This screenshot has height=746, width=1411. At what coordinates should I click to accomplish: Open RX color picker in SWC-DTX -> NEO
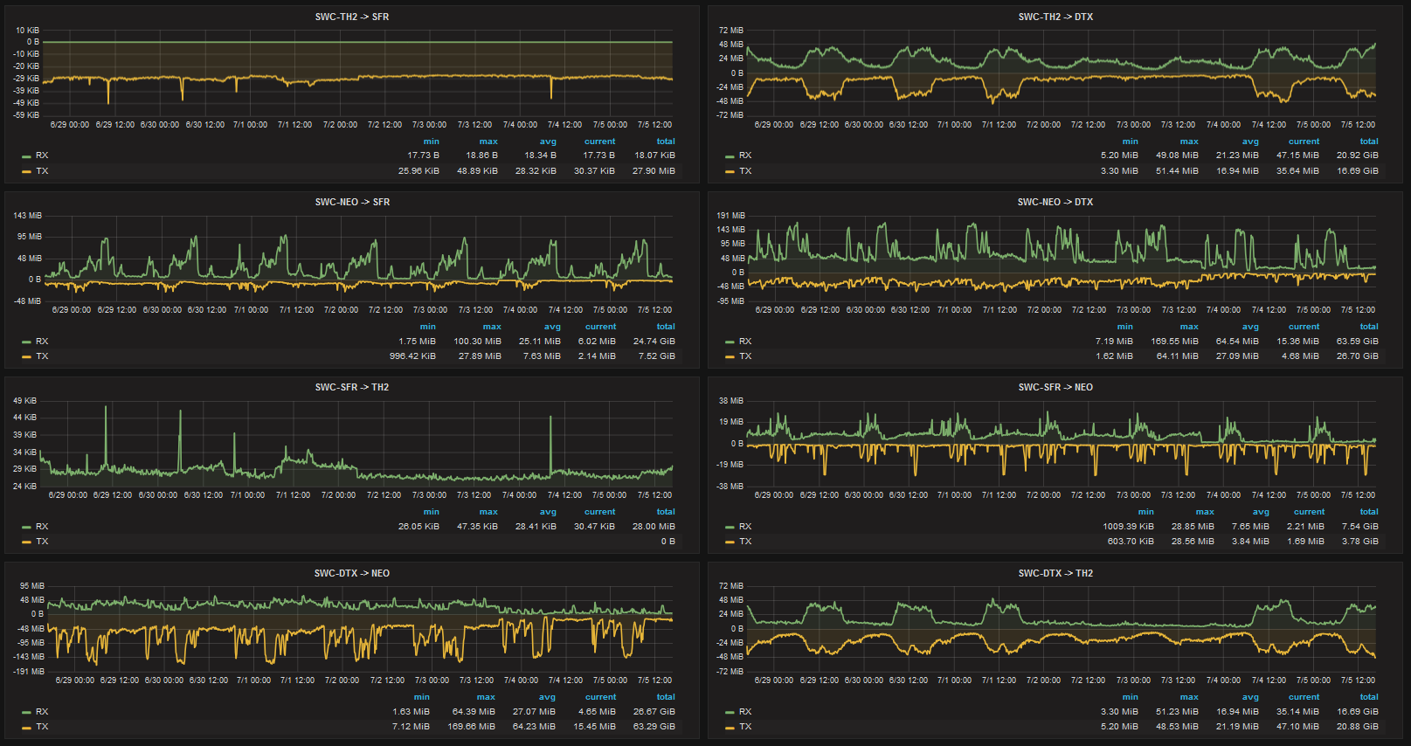tap(26, 713)
